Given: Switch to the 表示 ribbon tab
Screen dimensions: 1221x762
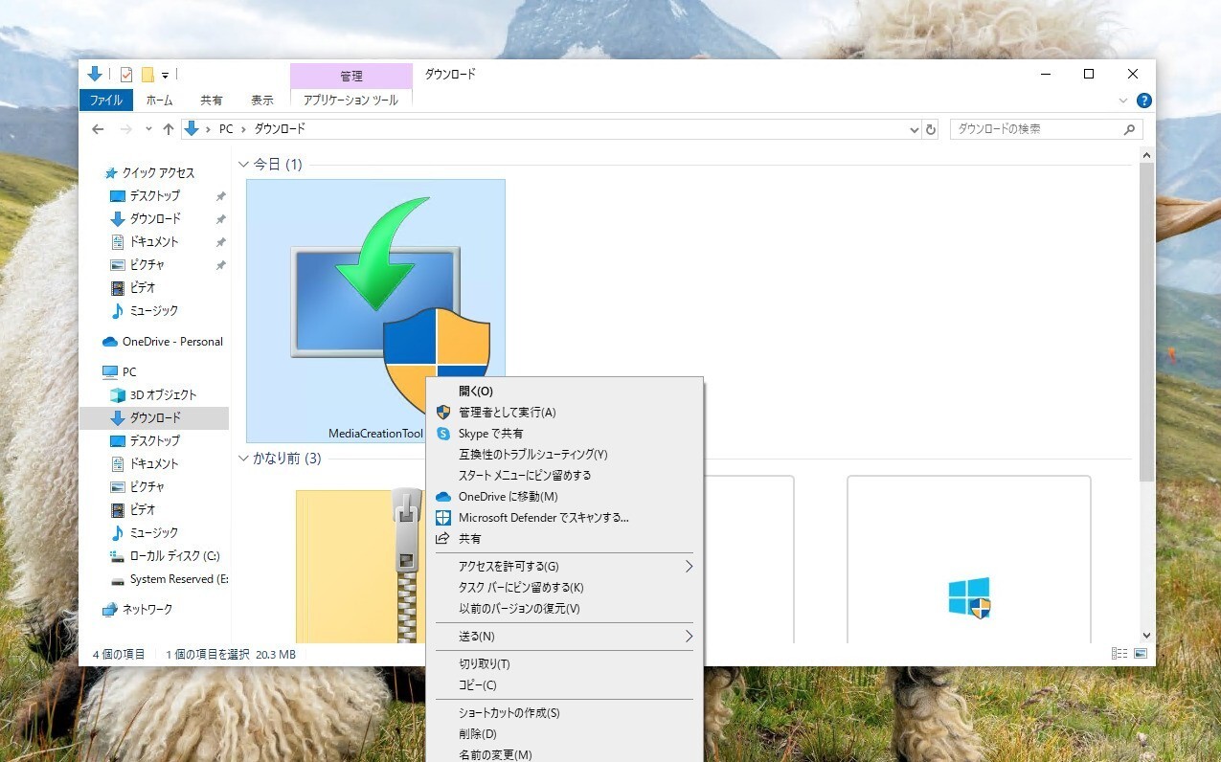Looking at the screenshot, I should pos(262,100).
